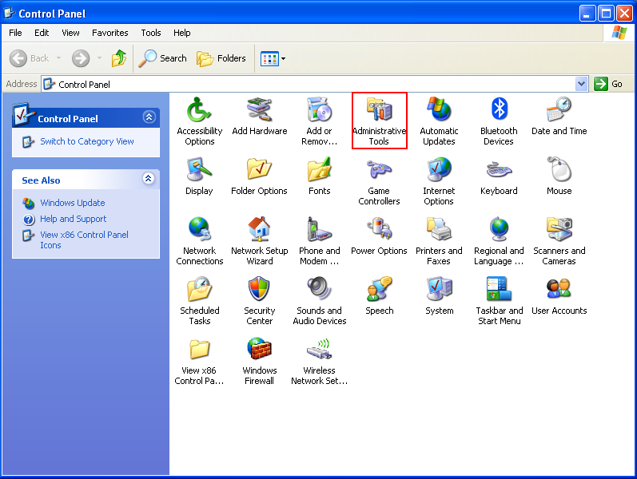
Task: Open Phone and Modem Options icon
Action: [320, 241]
